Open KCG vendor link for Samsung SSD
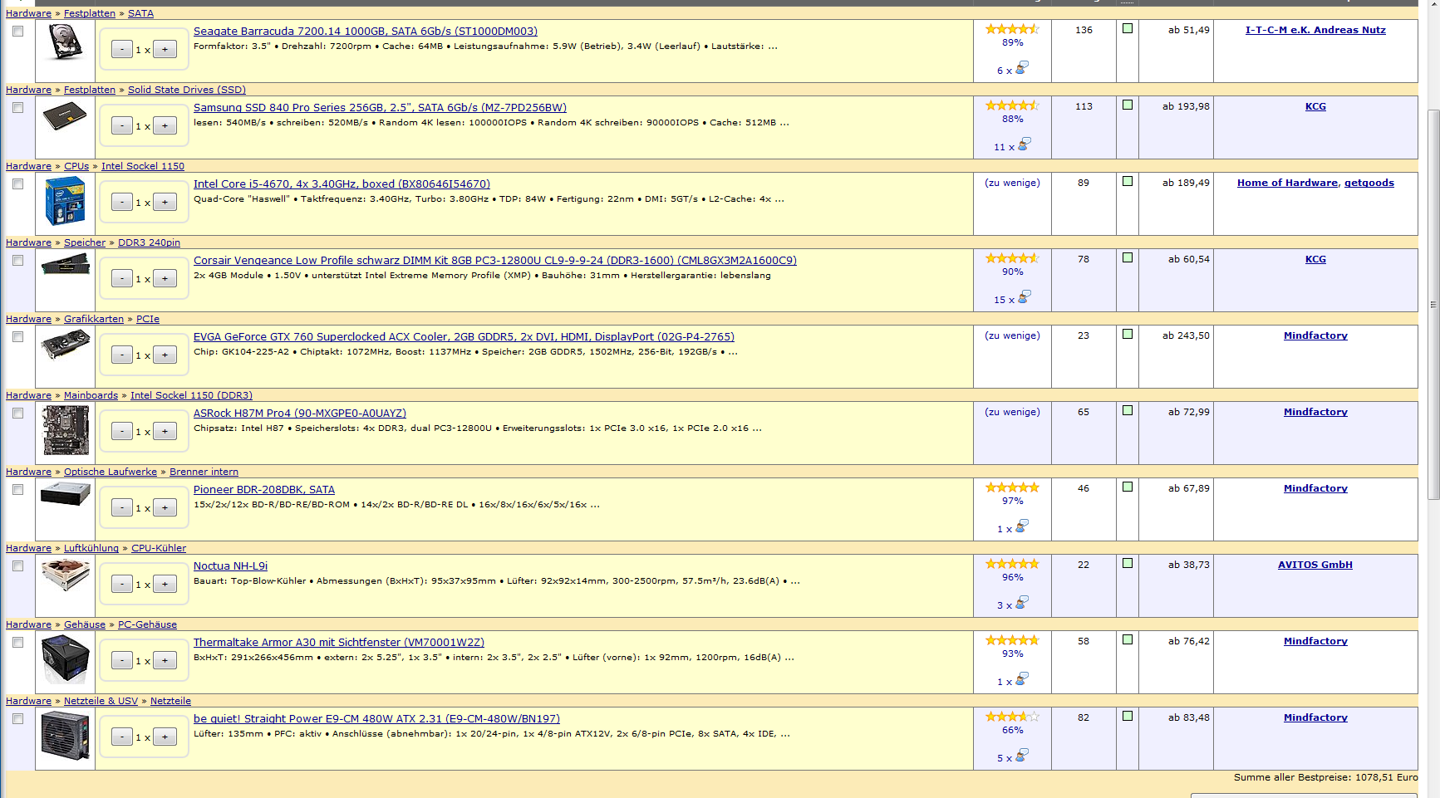The height and width of the screenshot is (798, 1440). [x=1315, y=106]
